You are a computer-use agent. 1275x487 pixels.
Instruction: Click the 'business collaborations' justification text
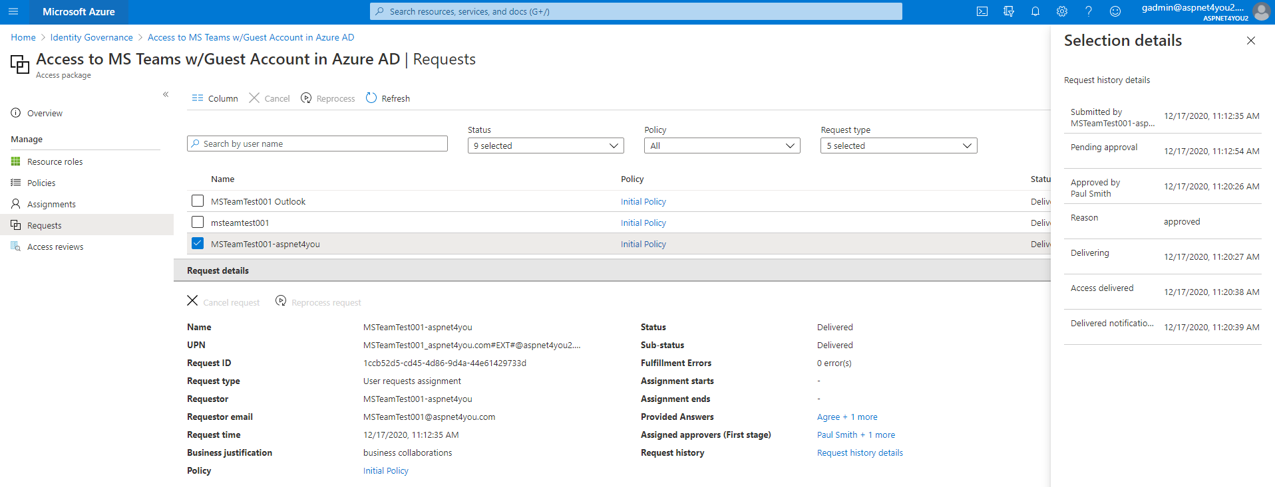pyautogui.click(x=407, y=452)
